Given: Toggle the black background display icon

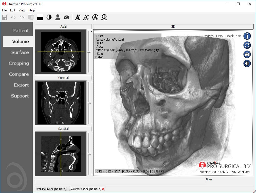Looking at the screenshot, I should pyautogui.click(x=40, y=17).
